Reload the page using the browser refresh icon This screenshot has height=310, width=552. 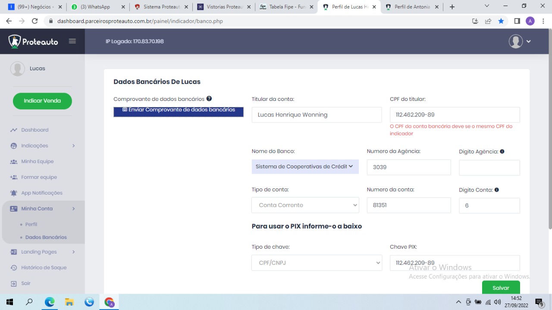click(x=35, y=21)
